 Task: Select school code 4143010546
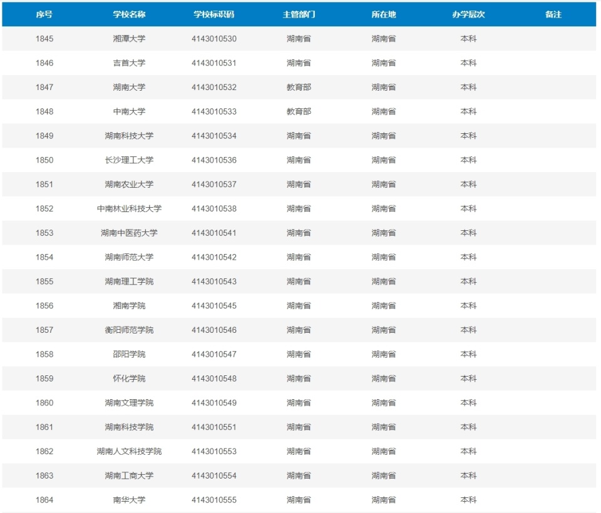(214, 330)
